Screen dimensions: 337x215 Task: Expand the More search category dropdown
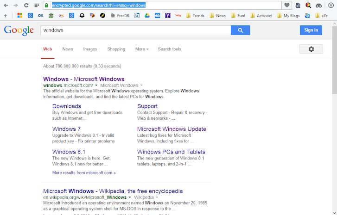tap(142, 49)
